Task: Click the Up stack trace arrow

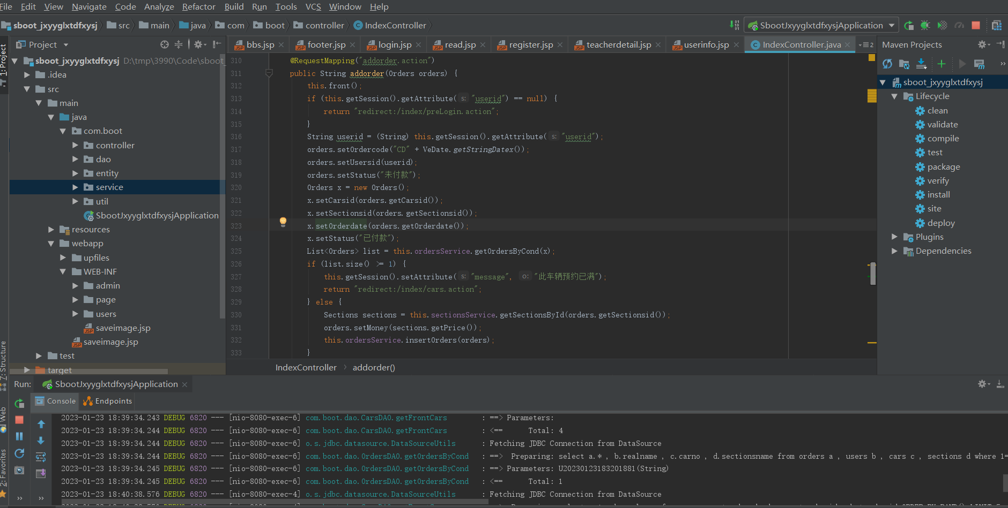Action: [41, 424]
